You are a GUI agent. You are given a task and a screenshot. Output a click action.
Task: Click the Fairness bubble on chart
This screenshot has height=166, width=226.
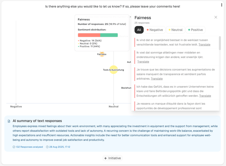click(102, 54)
